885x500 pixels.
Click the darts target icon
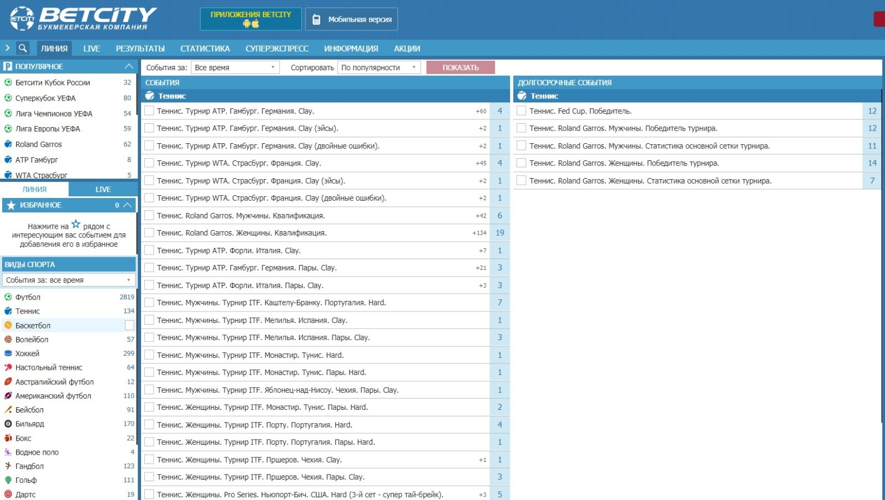[8, 494]
